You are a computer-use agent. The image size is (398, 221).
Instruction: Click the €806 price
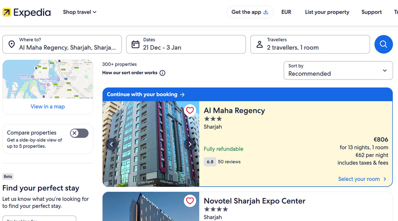tap(381, 140)
